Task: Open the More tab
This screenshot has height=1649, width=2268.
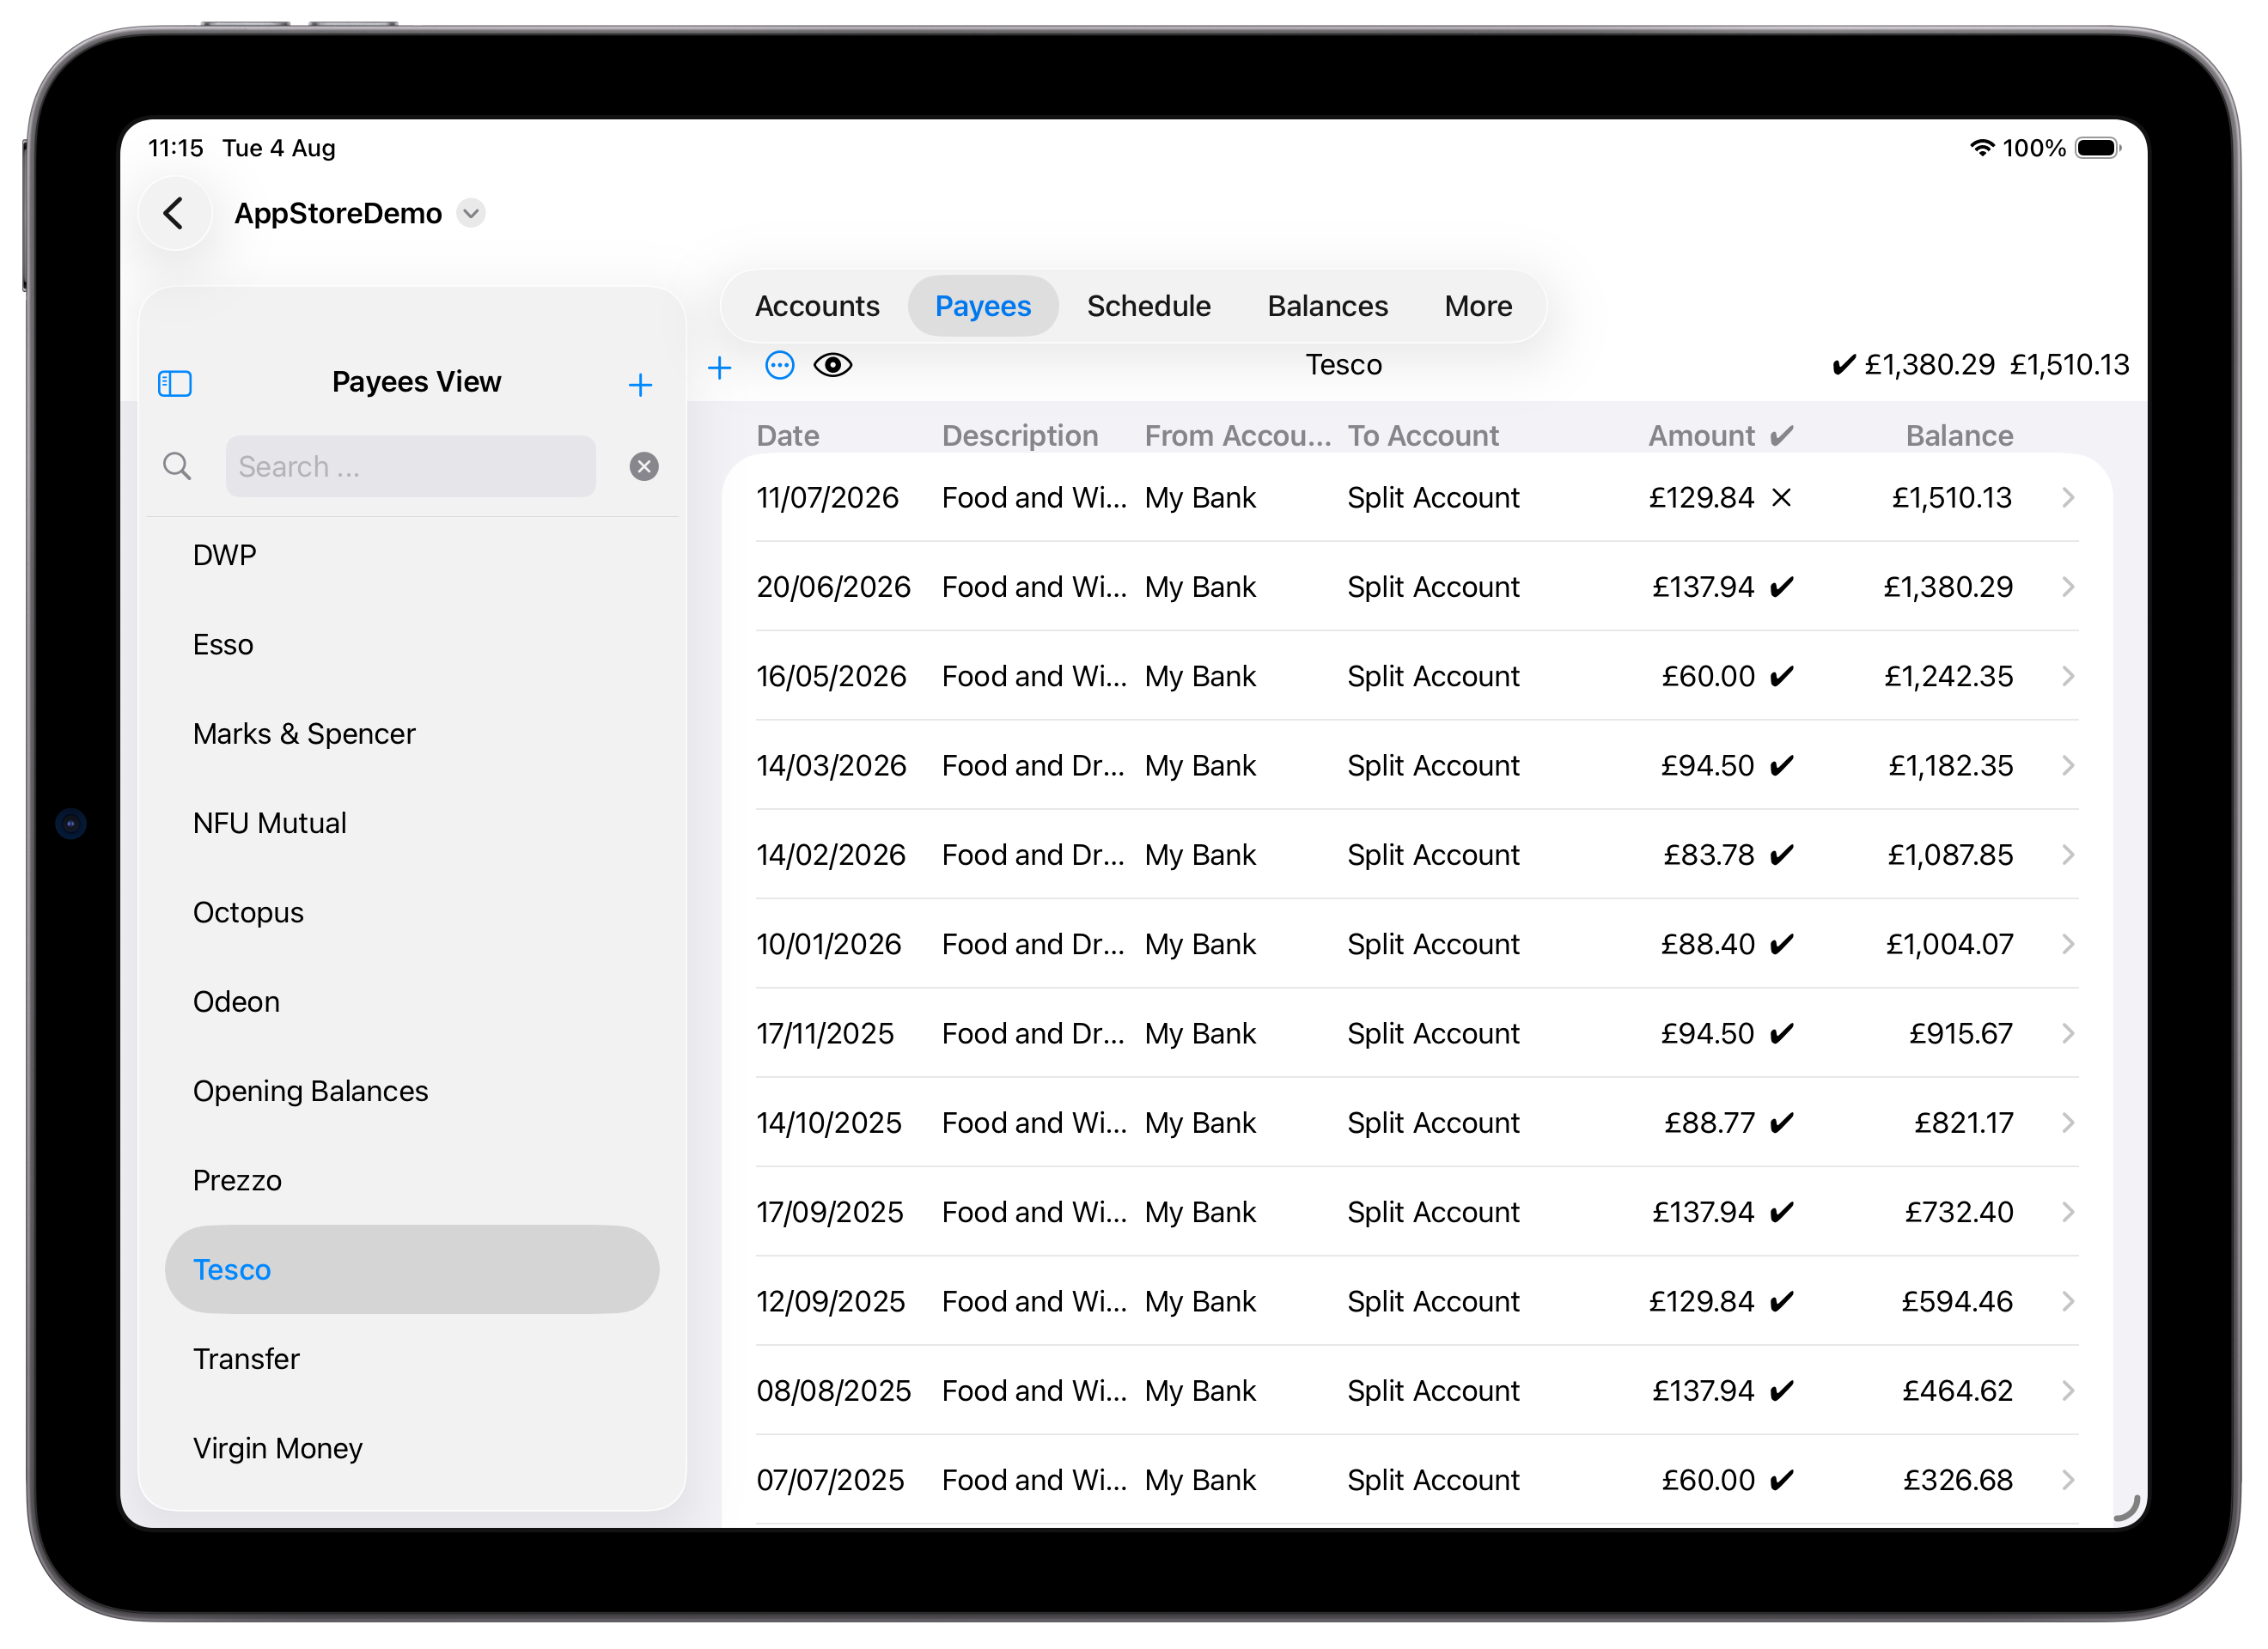Action: 1477,306
